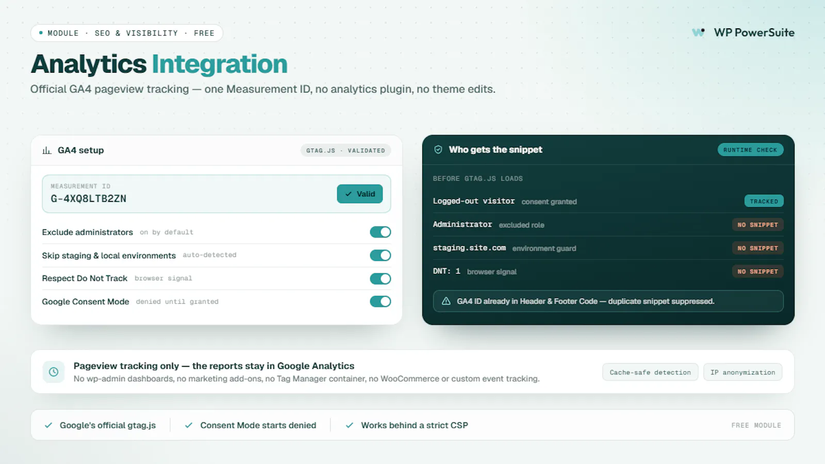Image resolution: width=825 pixels, height=464 pixels.
Task: Click 'denied until granted' hint text
Action: click(177, 302)
